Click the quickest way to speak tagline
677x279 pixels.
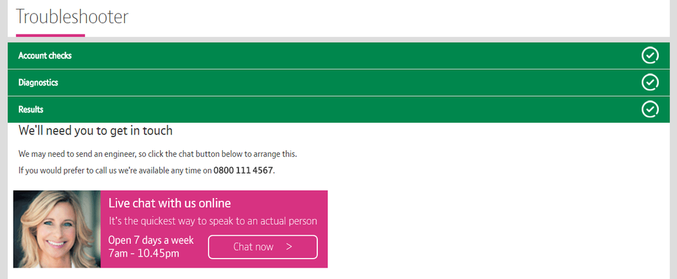pyautogui.click(x=213, y=222)
